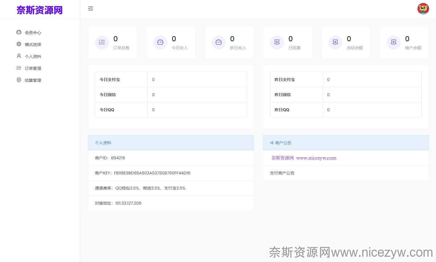Click the 结算管理 shield icon
The height and width of the screenshot is (262, 436).
pos(19,80)
